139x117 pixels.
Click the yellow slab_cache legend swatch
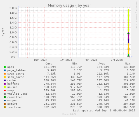click(x=5, y=77)
